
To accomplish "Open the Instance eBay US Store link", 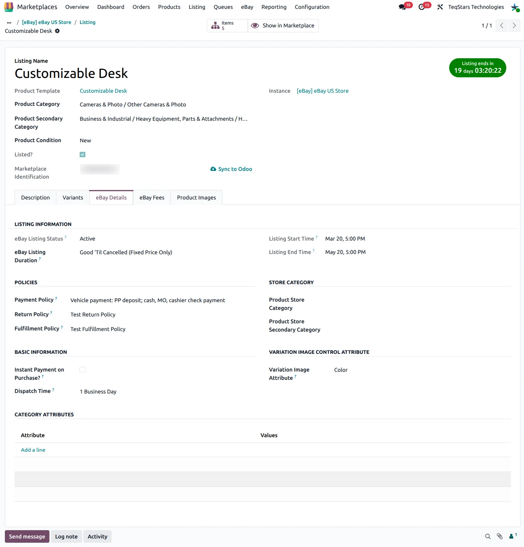I will point(323,91).
